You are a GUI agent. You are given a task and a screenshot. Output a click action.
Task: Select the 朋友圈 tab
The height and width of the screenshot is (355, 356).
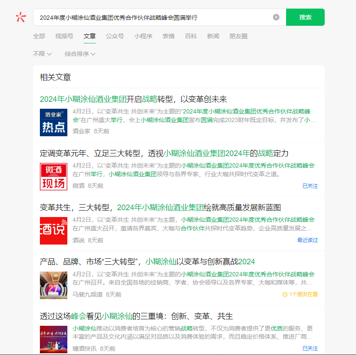pyautogui.click(x=238, y=36)
